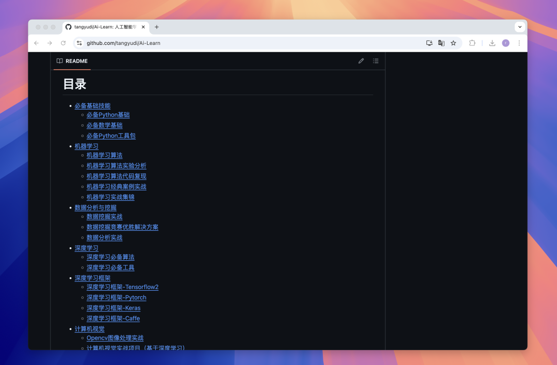The height and width of the screenshot is (365, 557).
Task: Select the README tab
Action: [x=72, y=61]
